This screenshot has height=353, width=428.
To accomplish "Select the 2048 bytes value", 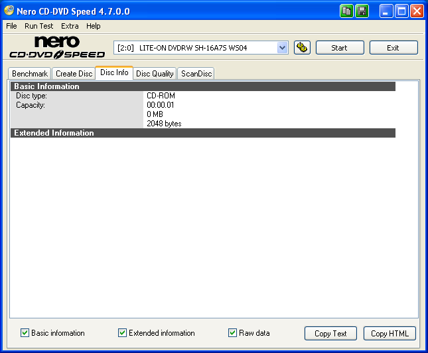I will [x=164, y=124].
